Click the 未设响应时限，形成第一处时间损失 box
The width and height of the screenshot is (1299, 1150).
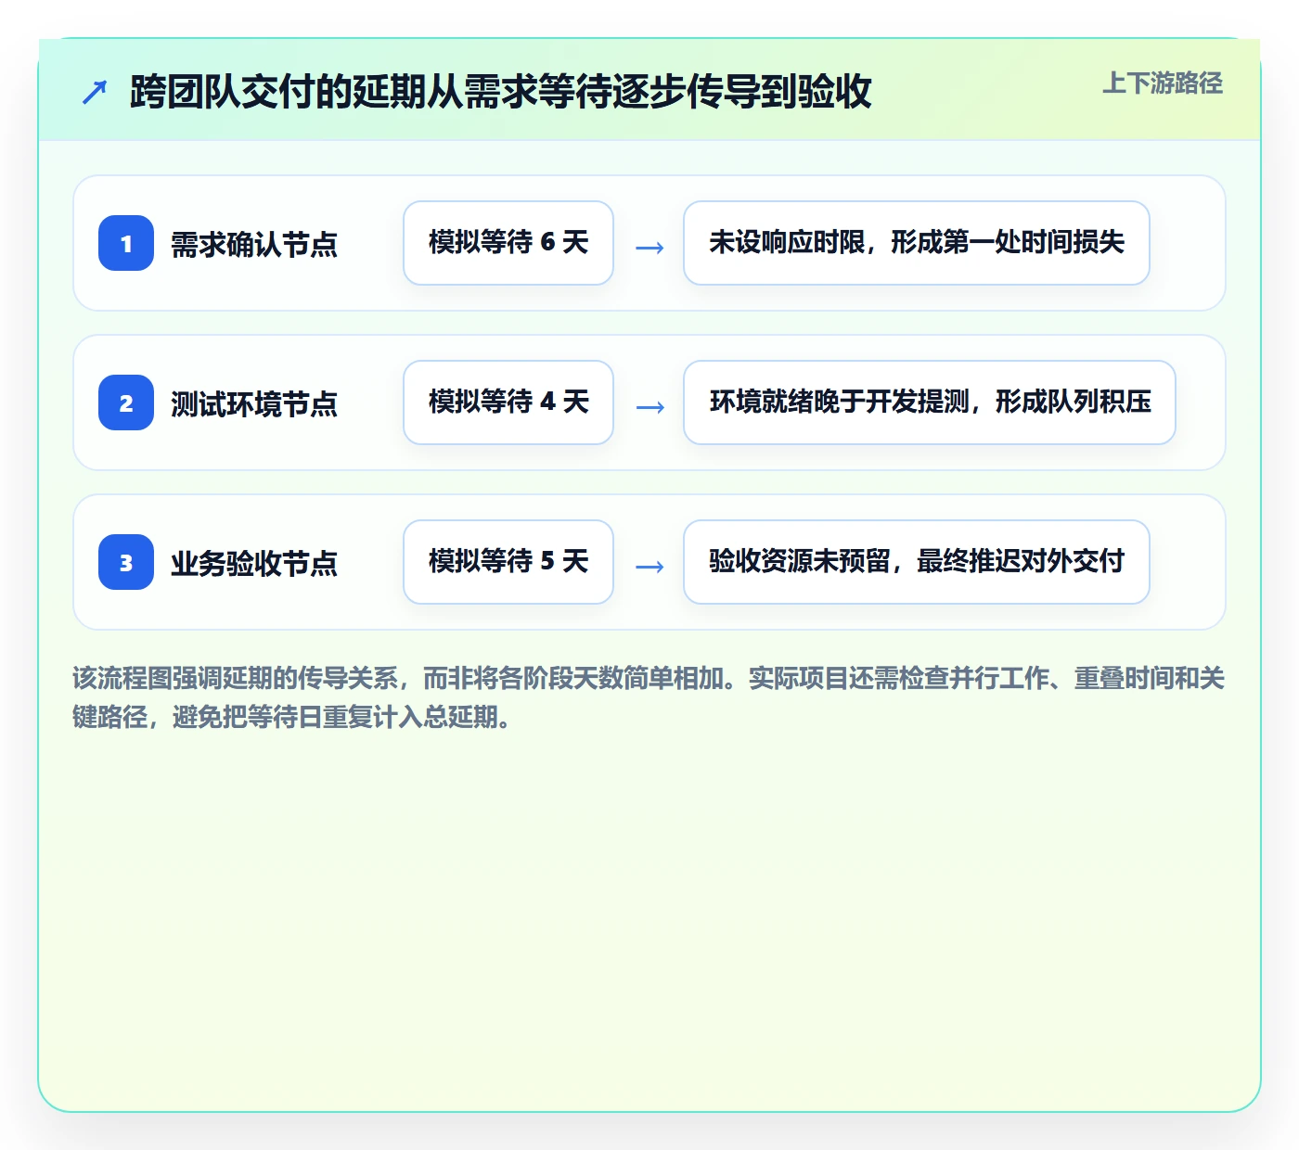coord(917,243)
